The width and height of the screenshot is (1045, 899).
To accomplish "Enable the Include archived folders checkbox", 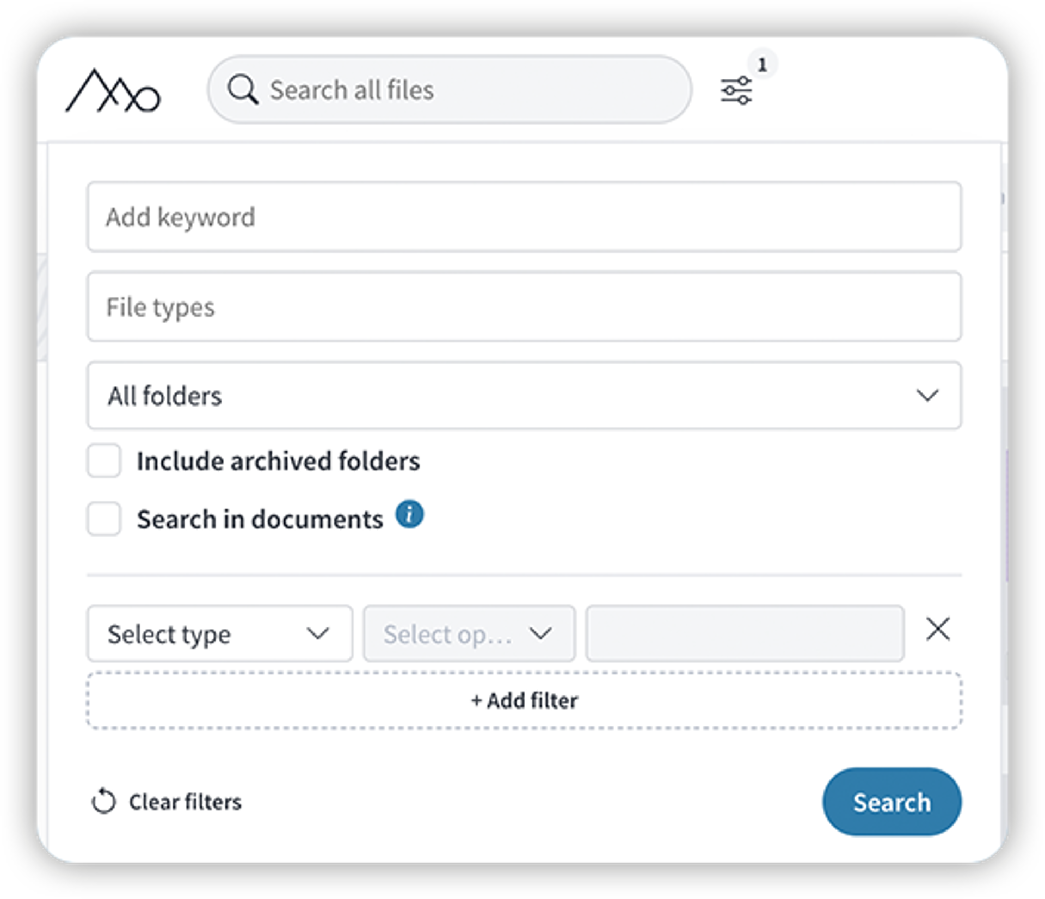I will tap(103, 461).
